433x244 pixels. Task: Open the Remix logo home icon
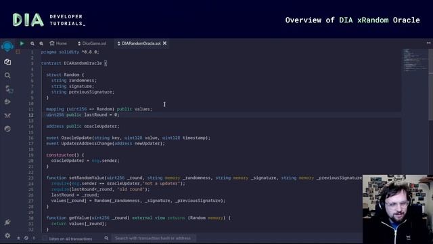[x=7, y=46]
